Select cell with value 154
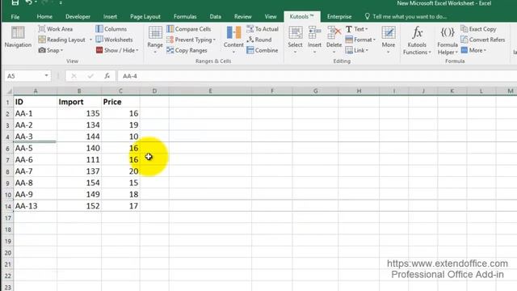This screenshot has height=291, width=517. pos(79,183)
